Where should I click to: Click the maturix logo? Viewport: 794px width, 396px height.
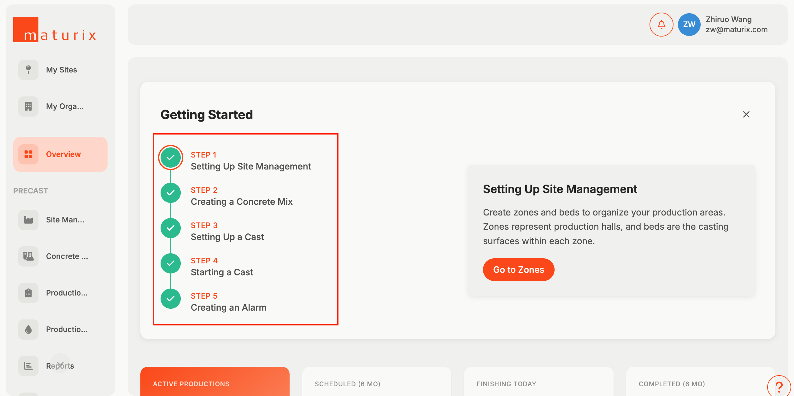click(54, 30)
